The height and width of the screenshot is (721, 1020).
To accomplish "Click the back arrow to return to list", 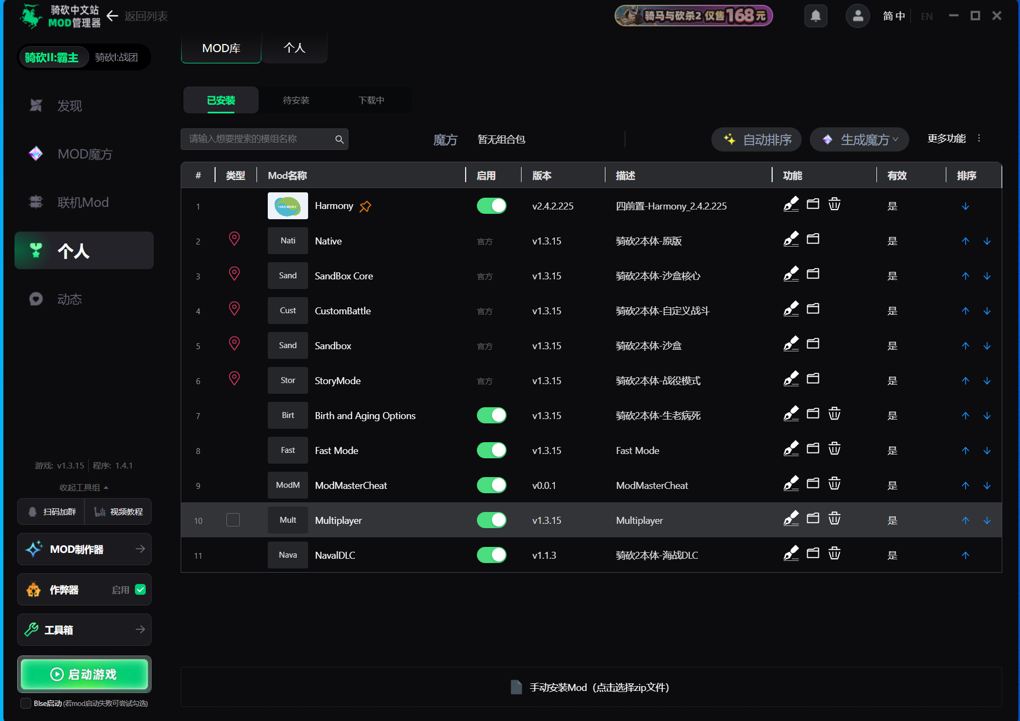I will [112, 16].
